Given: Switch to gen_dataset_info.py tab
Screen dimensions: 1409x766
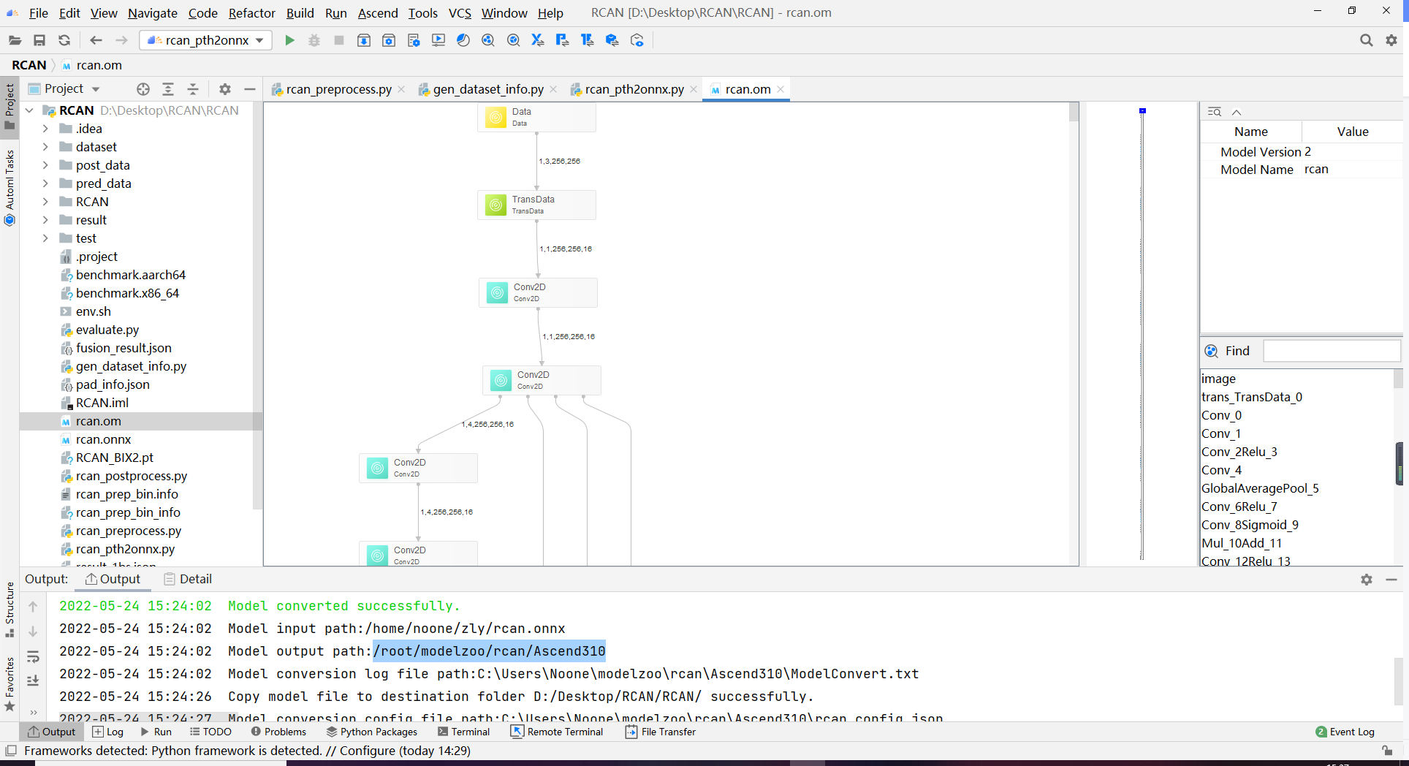Looking at the screenshot, I should tap(488, 89).
